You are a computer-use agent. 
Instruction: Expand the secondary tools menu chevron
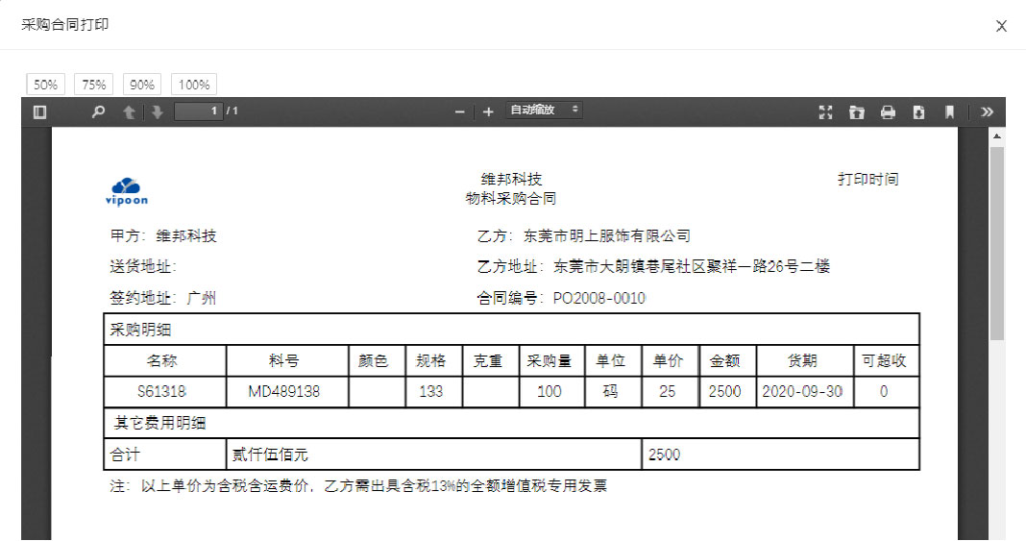pos(987,111)
